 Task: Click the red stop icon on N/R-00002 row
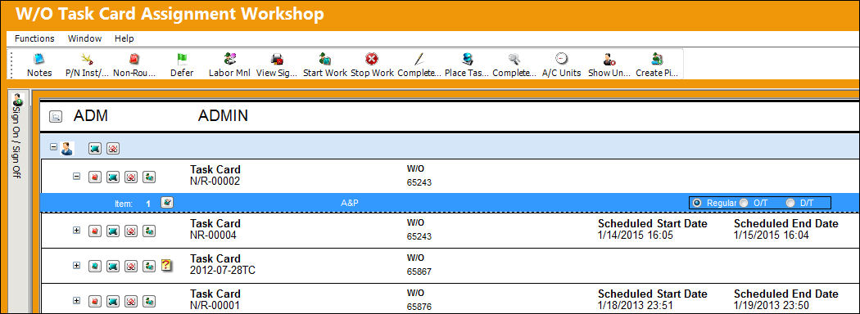[x=131, y=177]
